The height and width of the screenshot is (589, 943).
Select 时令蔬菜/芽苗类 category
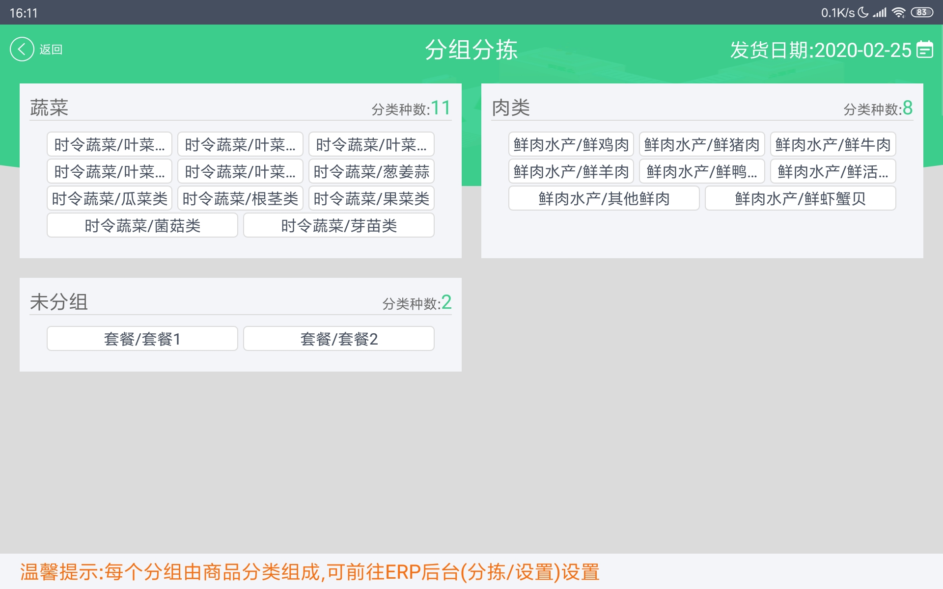pos(339,225)
